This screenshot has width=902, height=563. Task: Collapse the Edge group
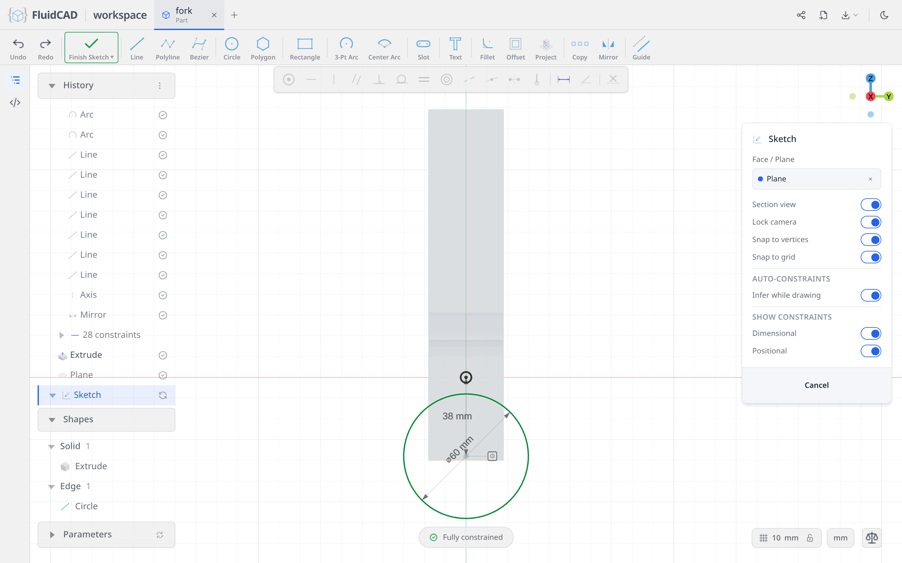click(x=51, y=487)
